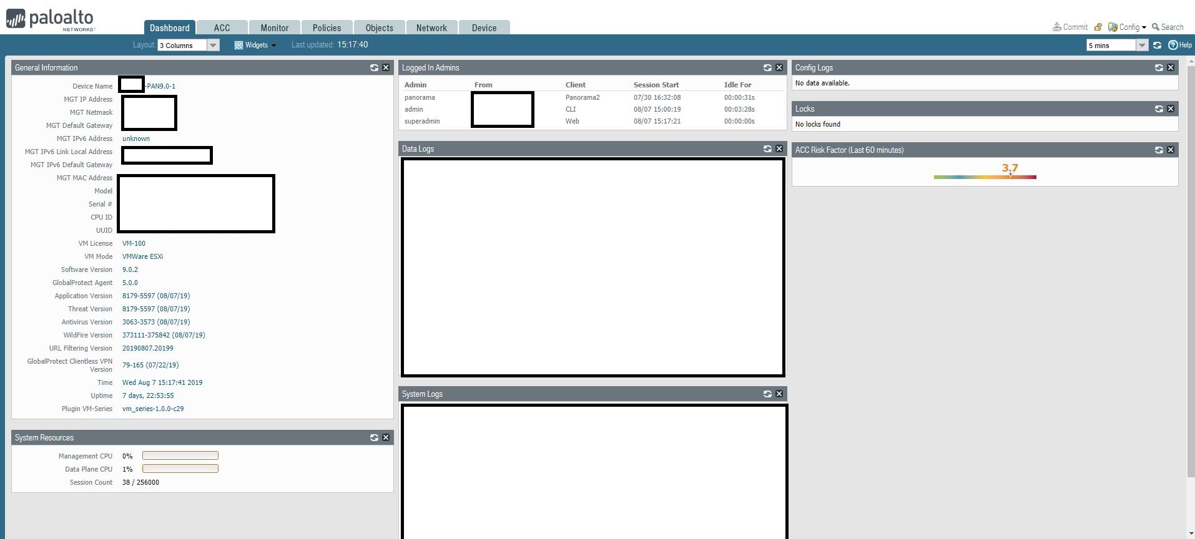Close the Config Logs widget
This screenshot has height=539, width=1195.
click(1171, 67)
